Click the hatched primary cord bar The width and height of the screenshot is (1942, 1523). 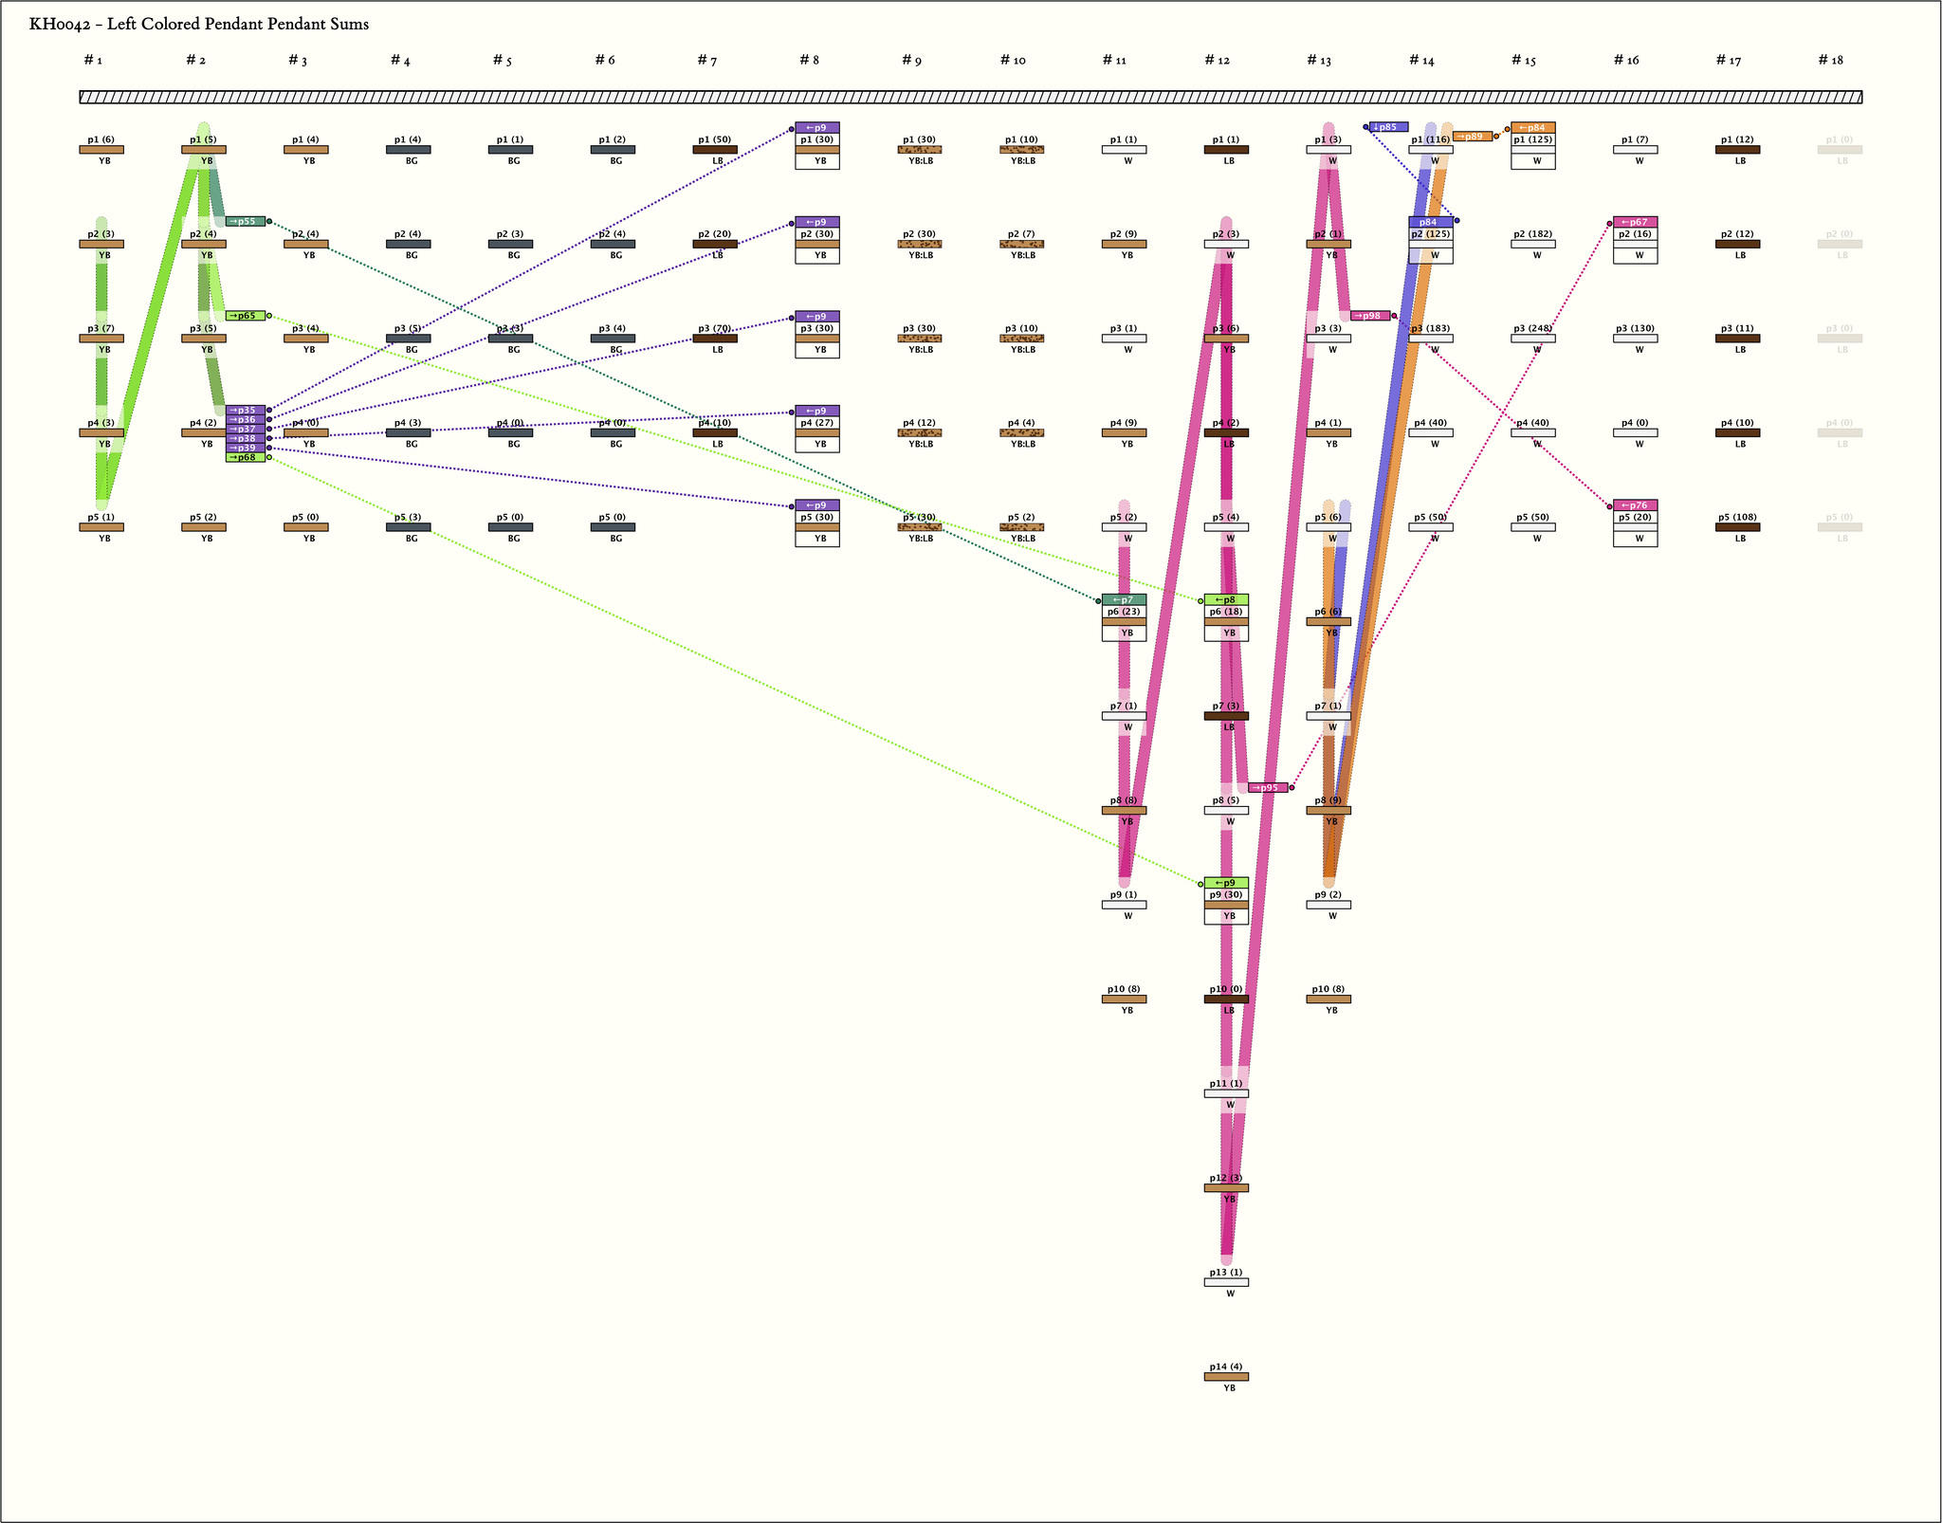point(970,97)
